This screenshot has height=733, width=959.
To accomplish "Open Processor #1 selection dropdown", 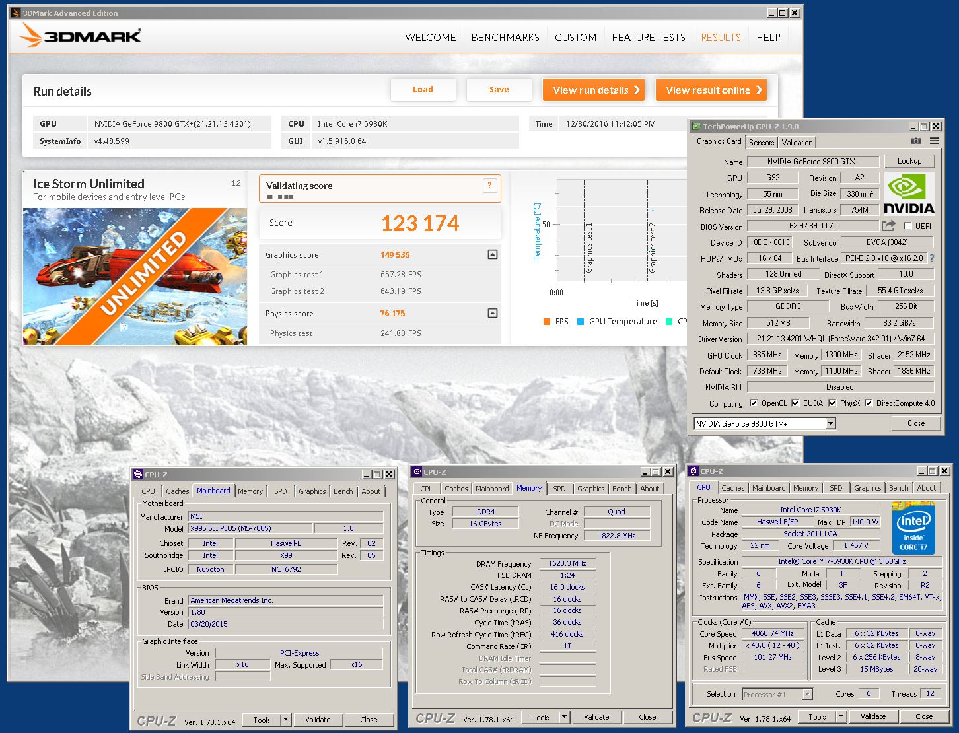I will (807, 694).
